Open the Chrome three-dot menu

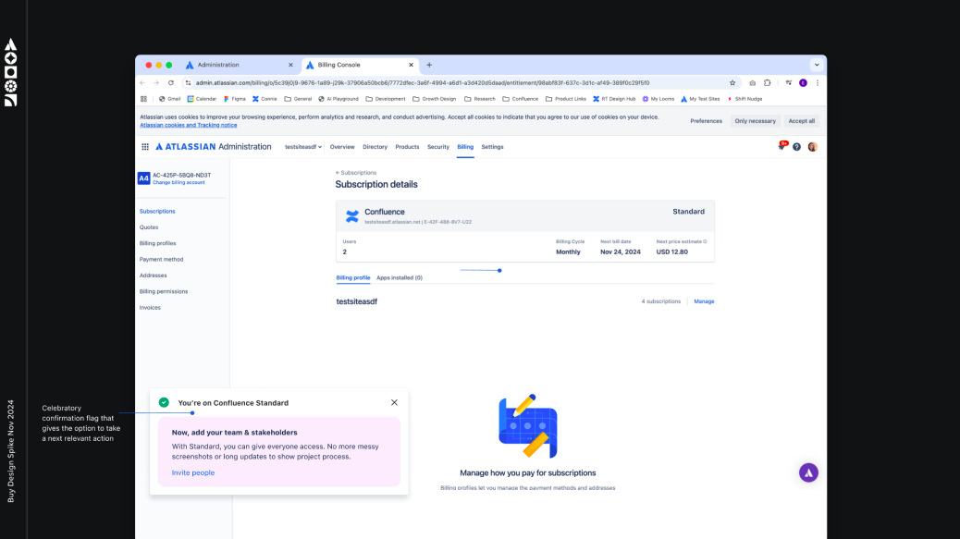point(818,82)
